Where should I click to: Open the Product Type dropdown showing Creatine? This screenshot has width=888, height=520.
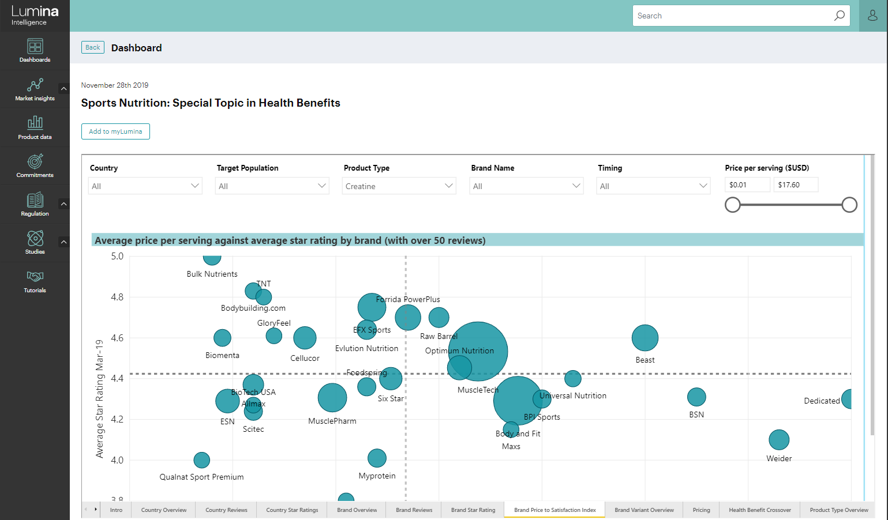click(399, 186)
